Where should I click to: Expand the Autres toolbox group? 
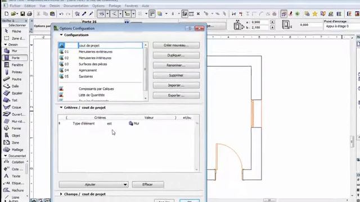(x=5, y=201)
